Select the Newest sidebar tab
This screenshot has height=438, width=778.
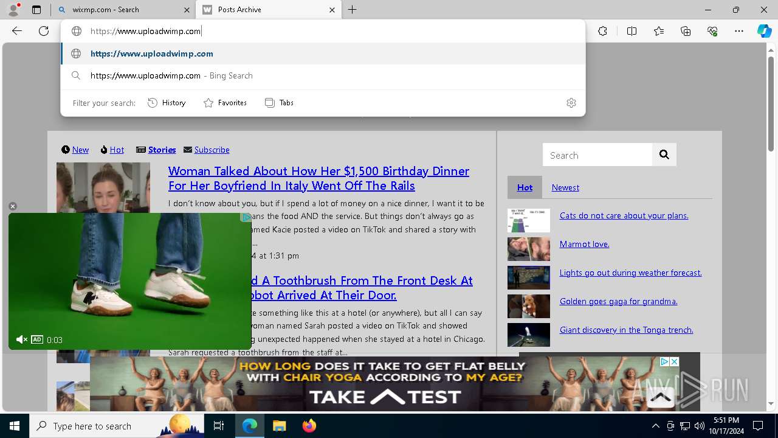click(x=565, y=187)
